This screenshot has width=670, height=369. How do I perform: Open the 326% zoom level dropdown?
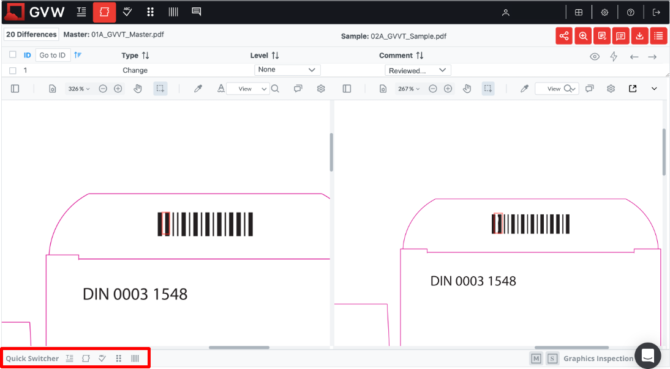79,89
